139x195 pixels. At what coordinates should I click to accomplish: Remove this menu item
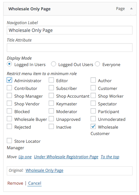[15, 183]
